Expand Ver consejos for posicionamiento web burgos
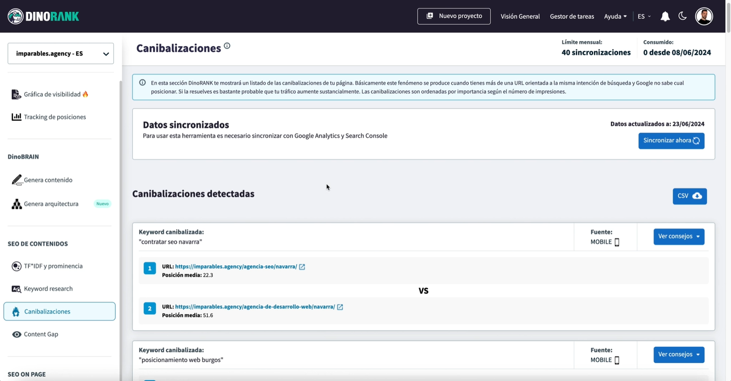 tap(678, 355)
